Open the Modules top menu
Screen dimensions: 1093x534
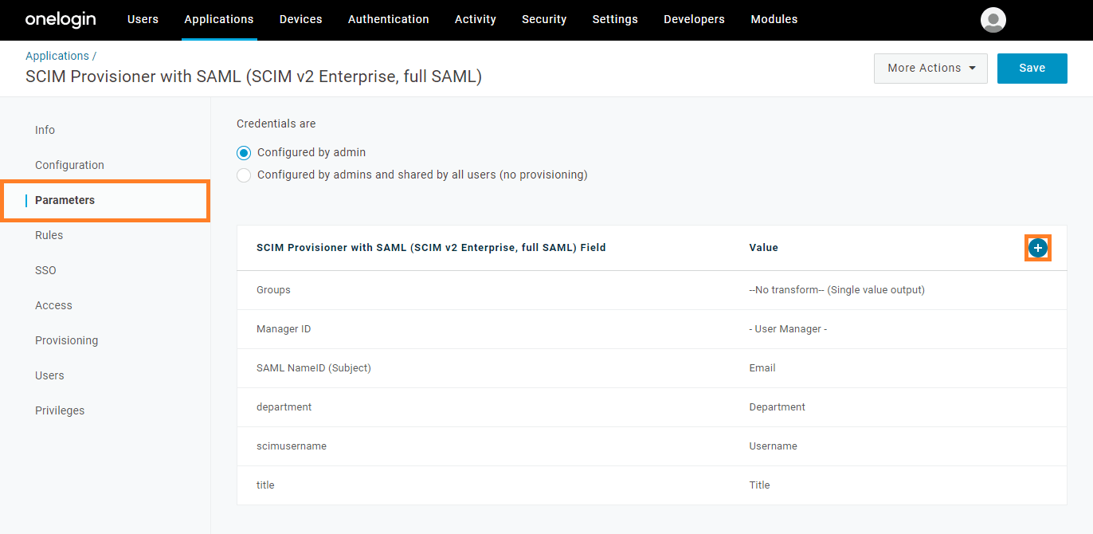click(x=774, y=19)
